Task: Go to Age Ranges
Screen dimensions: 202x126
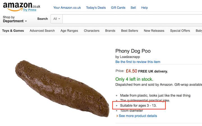Action: (x=69, y=31)
